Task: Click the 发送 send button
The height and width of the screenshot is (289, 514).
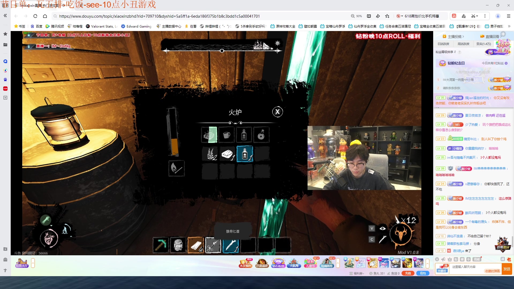Action: [x=507, y=269]
